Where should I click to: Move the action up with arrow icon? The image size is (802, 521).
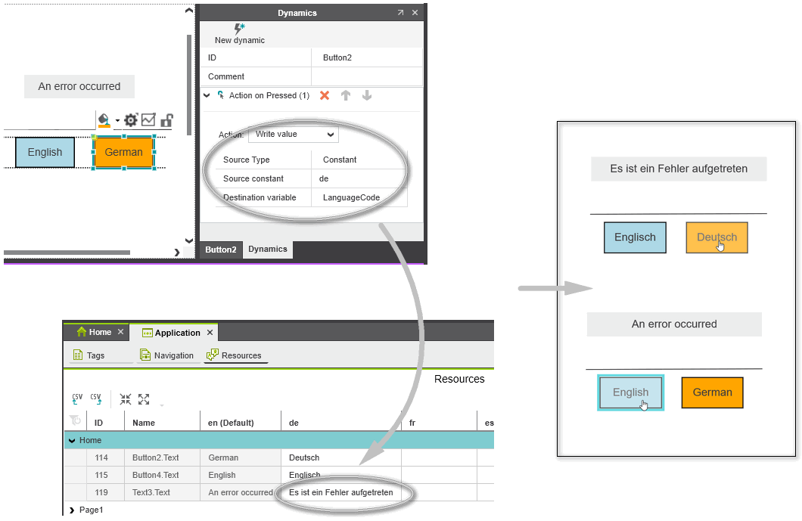(346, 95)
